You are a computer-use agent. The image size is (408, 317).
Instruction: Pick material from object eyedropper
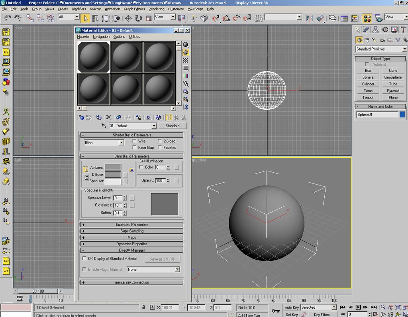point(104,126)
